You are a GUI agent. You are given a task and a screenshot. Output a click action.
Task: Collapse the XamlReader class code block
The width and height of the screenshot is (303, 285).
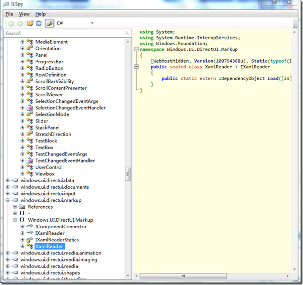tap(136, 67)
